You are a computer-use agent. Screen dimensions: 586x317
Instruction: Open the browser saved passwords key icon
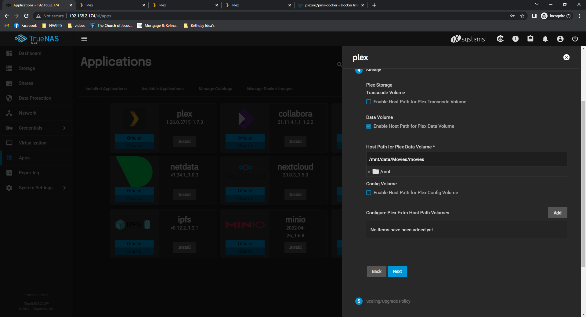click(x=512, y=16)
